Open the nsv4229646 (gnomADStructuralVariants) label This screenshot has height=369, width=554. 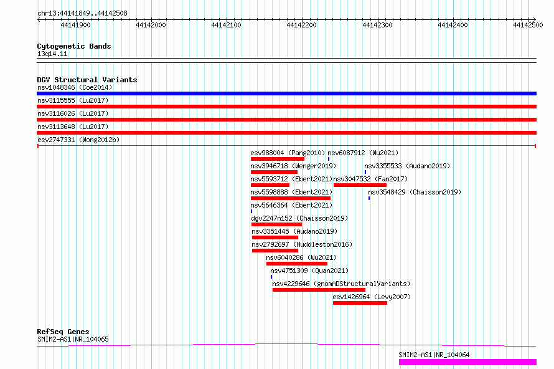(x=341, y=284)
